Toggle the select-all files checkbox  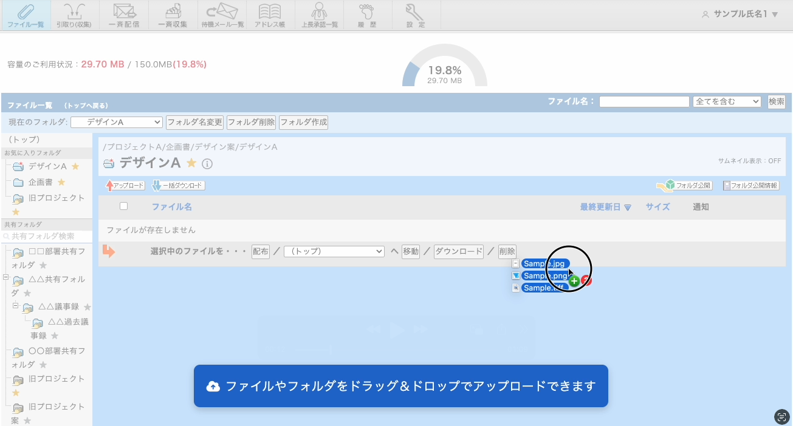coord(124,206)
